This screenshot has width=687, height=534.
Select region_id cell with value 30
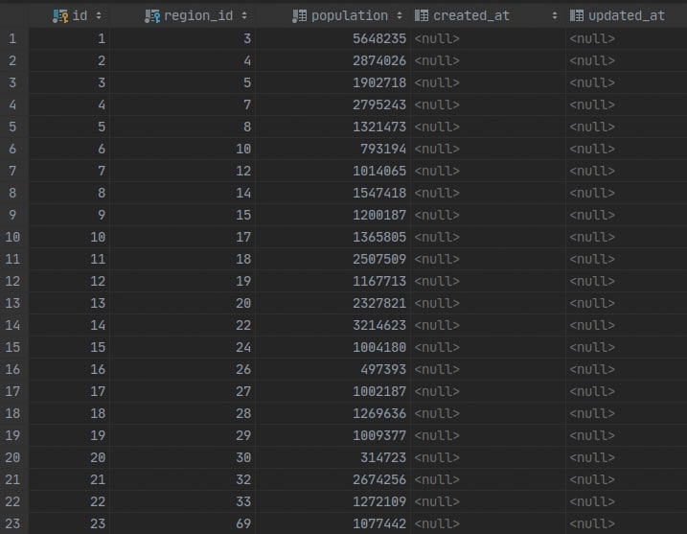[183, 457]
